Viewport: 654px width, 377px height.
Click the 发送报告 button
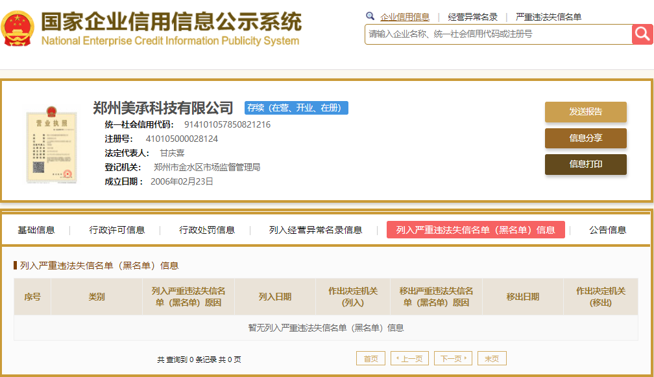pyautogui.click(x=586, y=111)
